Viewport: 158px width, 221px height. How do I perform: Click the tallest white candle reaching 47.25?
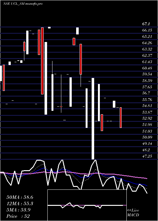(93, 119)
